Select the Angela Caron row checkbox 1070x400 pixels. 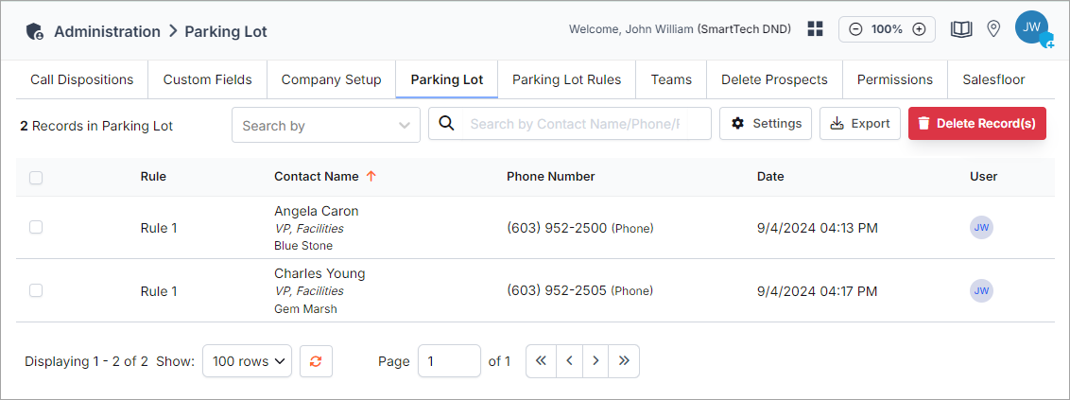click(x=36, y=227)
